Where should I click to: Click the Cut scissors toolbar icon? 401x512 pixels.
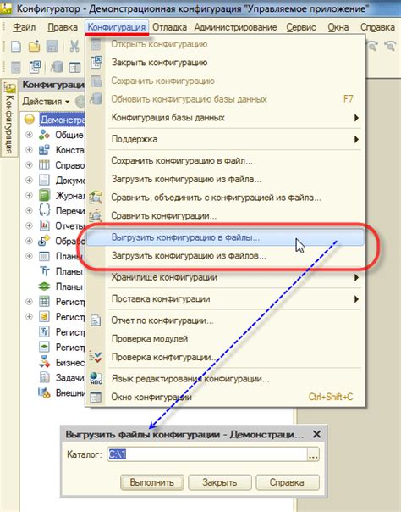74,47
